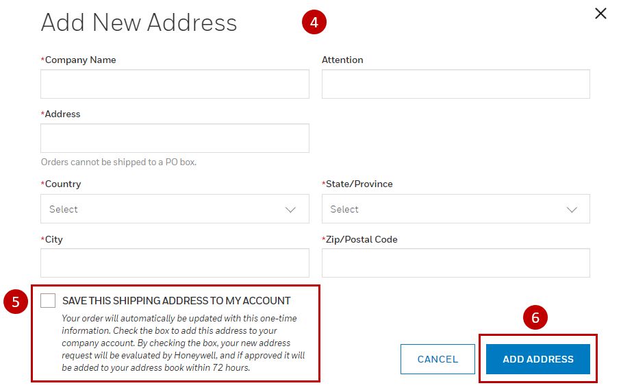This screenshot has width=621, height=390.
Task: Click the Save This Shipping Address label
Action: point(177,301)
